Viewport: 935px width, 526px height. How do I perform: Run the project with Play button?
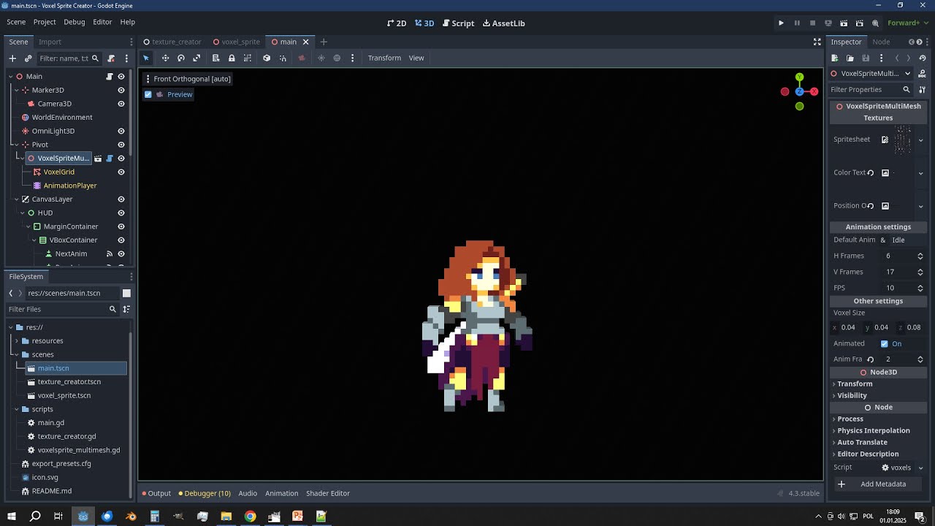(x=781, y=23)
